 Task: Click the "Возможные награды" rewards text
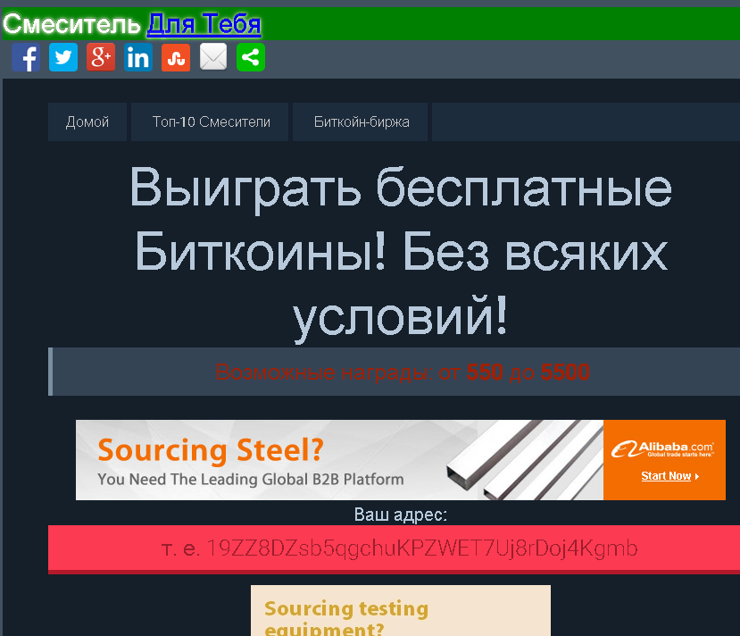click(402, 372)
